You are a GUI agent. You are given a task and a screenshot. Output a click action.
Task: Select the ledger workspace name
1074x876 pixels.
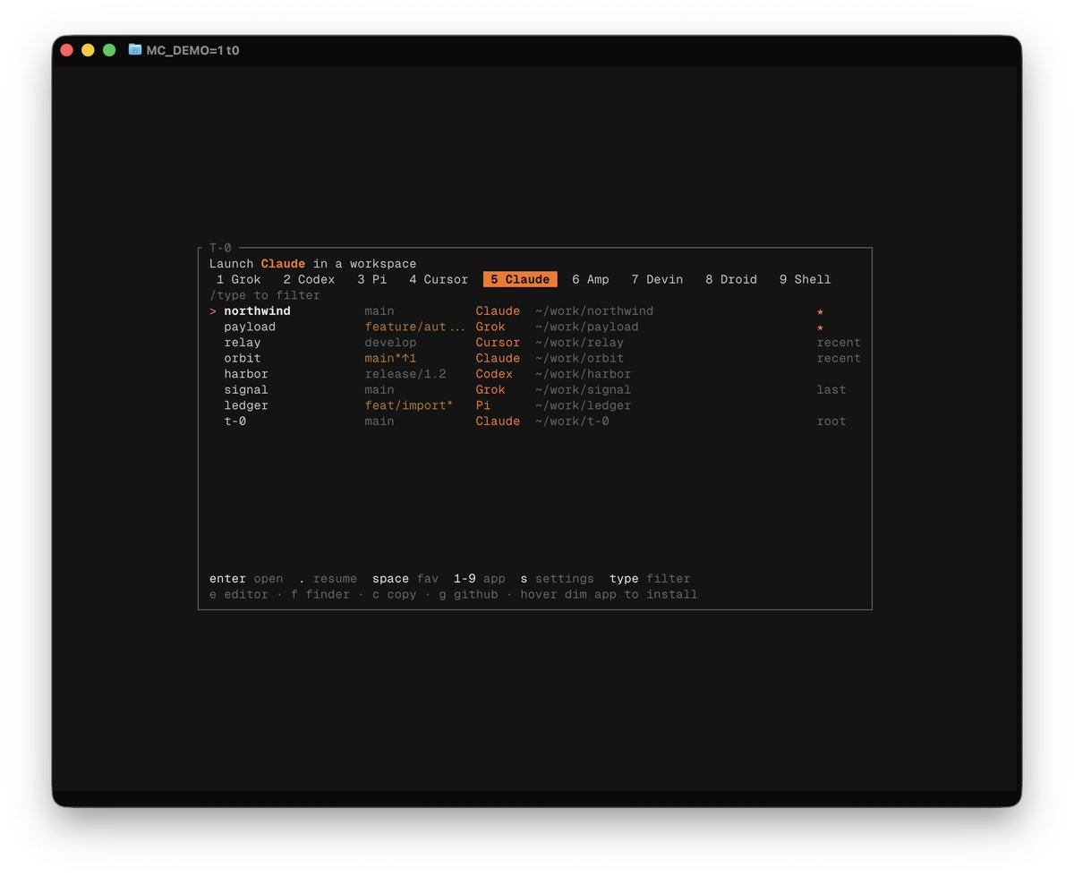pos(246,405)
